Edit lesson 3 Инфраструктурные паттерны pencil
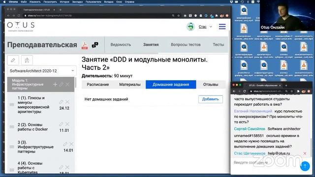Screen dimensions: 315x177 65,144
